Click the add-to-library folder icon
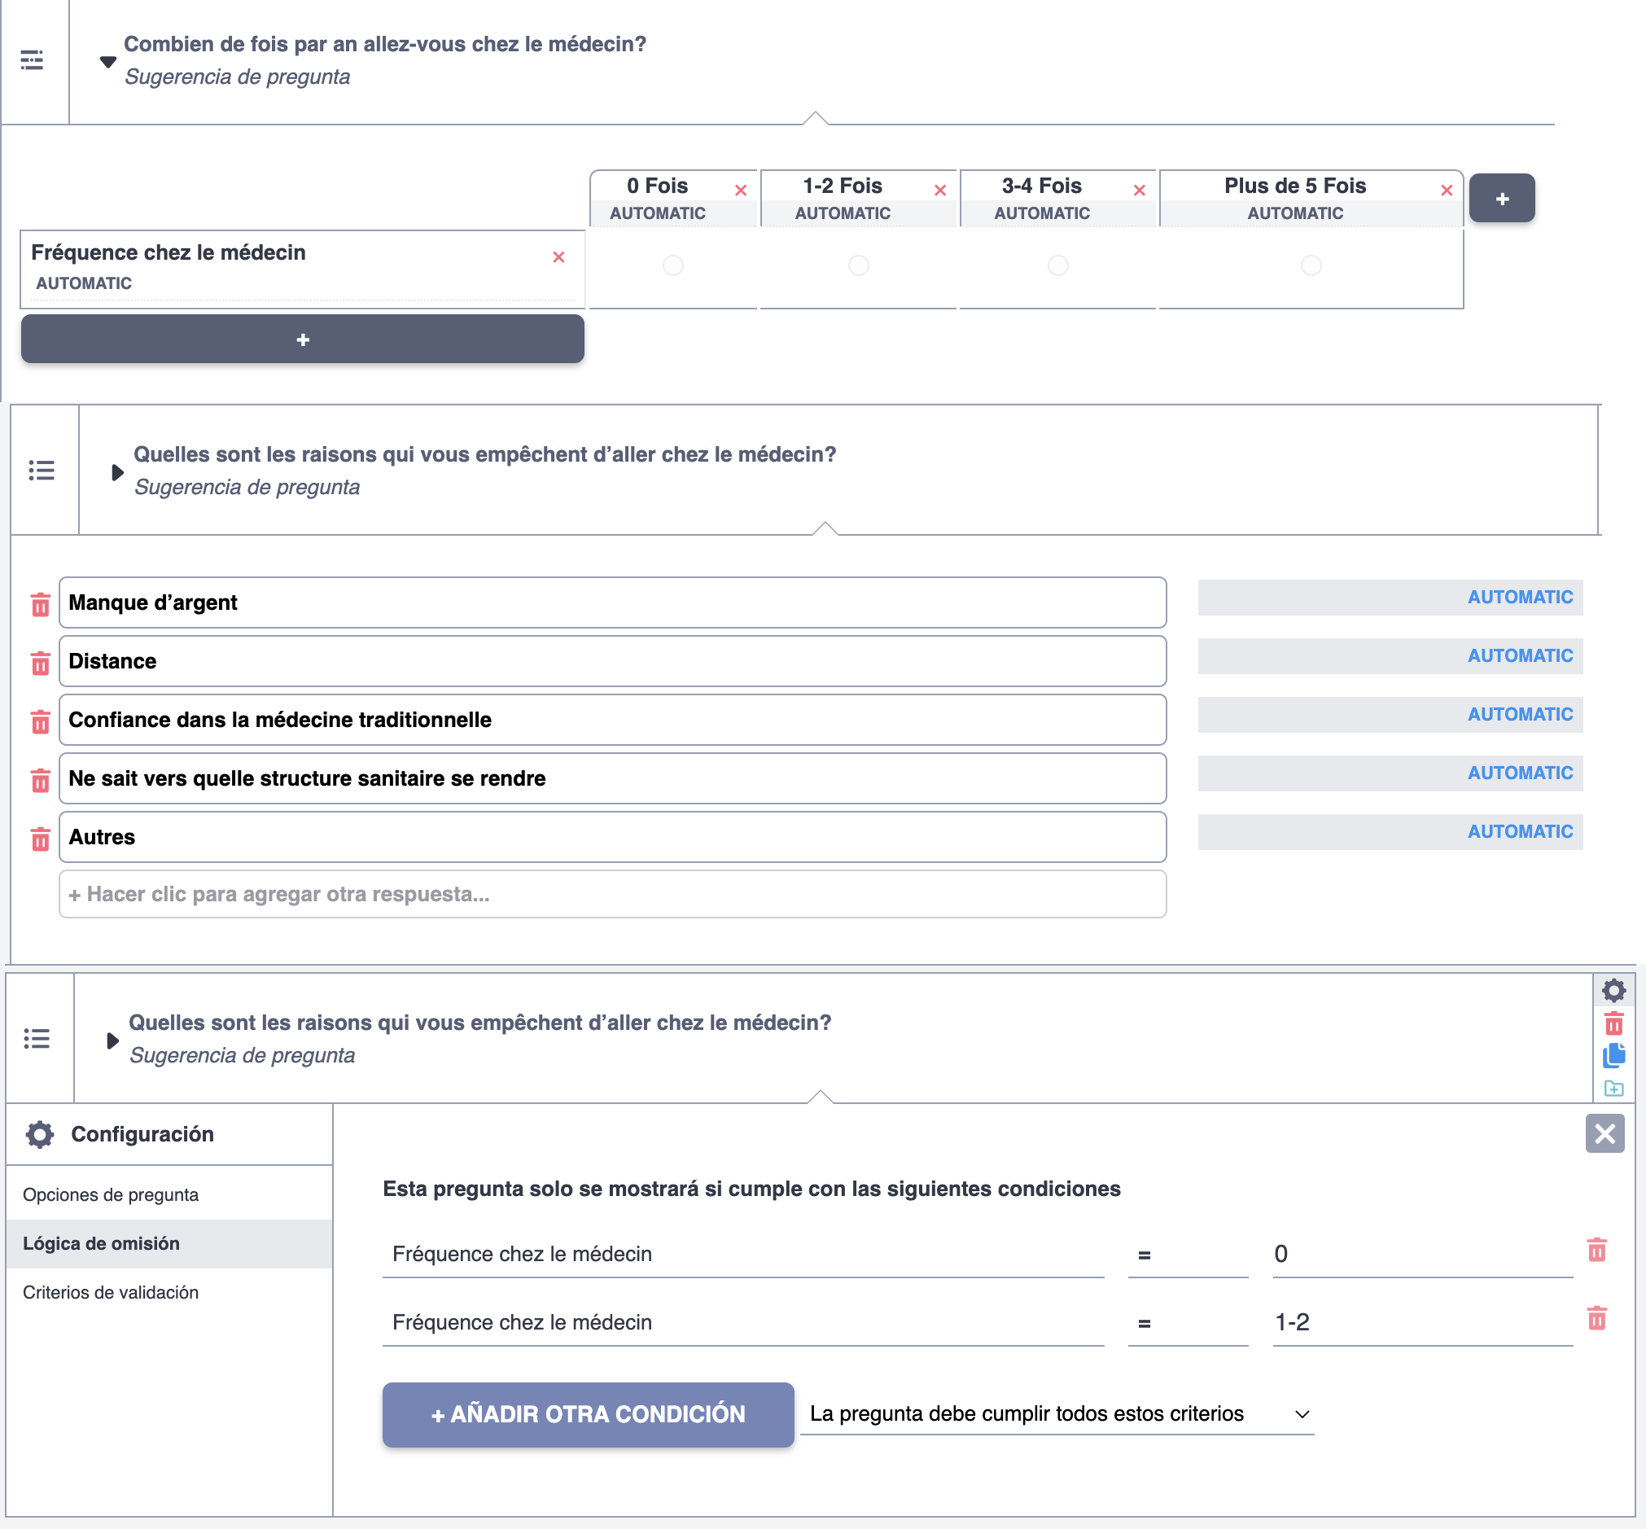 [x=1613, y=1088]
